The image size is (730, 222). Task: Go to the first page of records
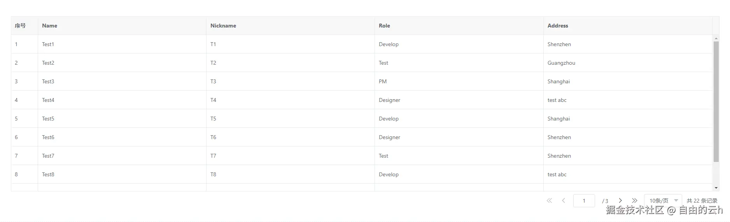point(549,201)
